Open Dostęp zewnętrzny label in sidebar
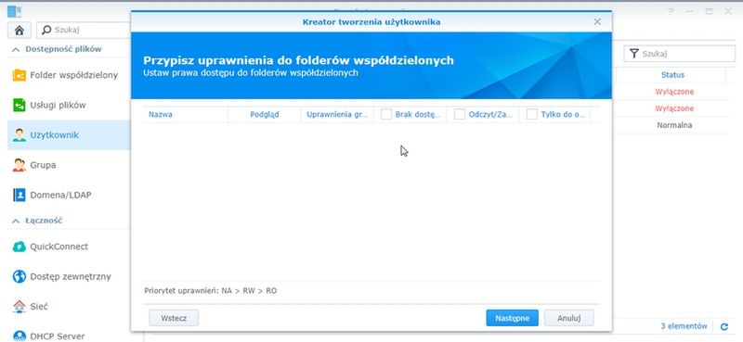This screenshot has width=743, height=342. tap(71, 276)
